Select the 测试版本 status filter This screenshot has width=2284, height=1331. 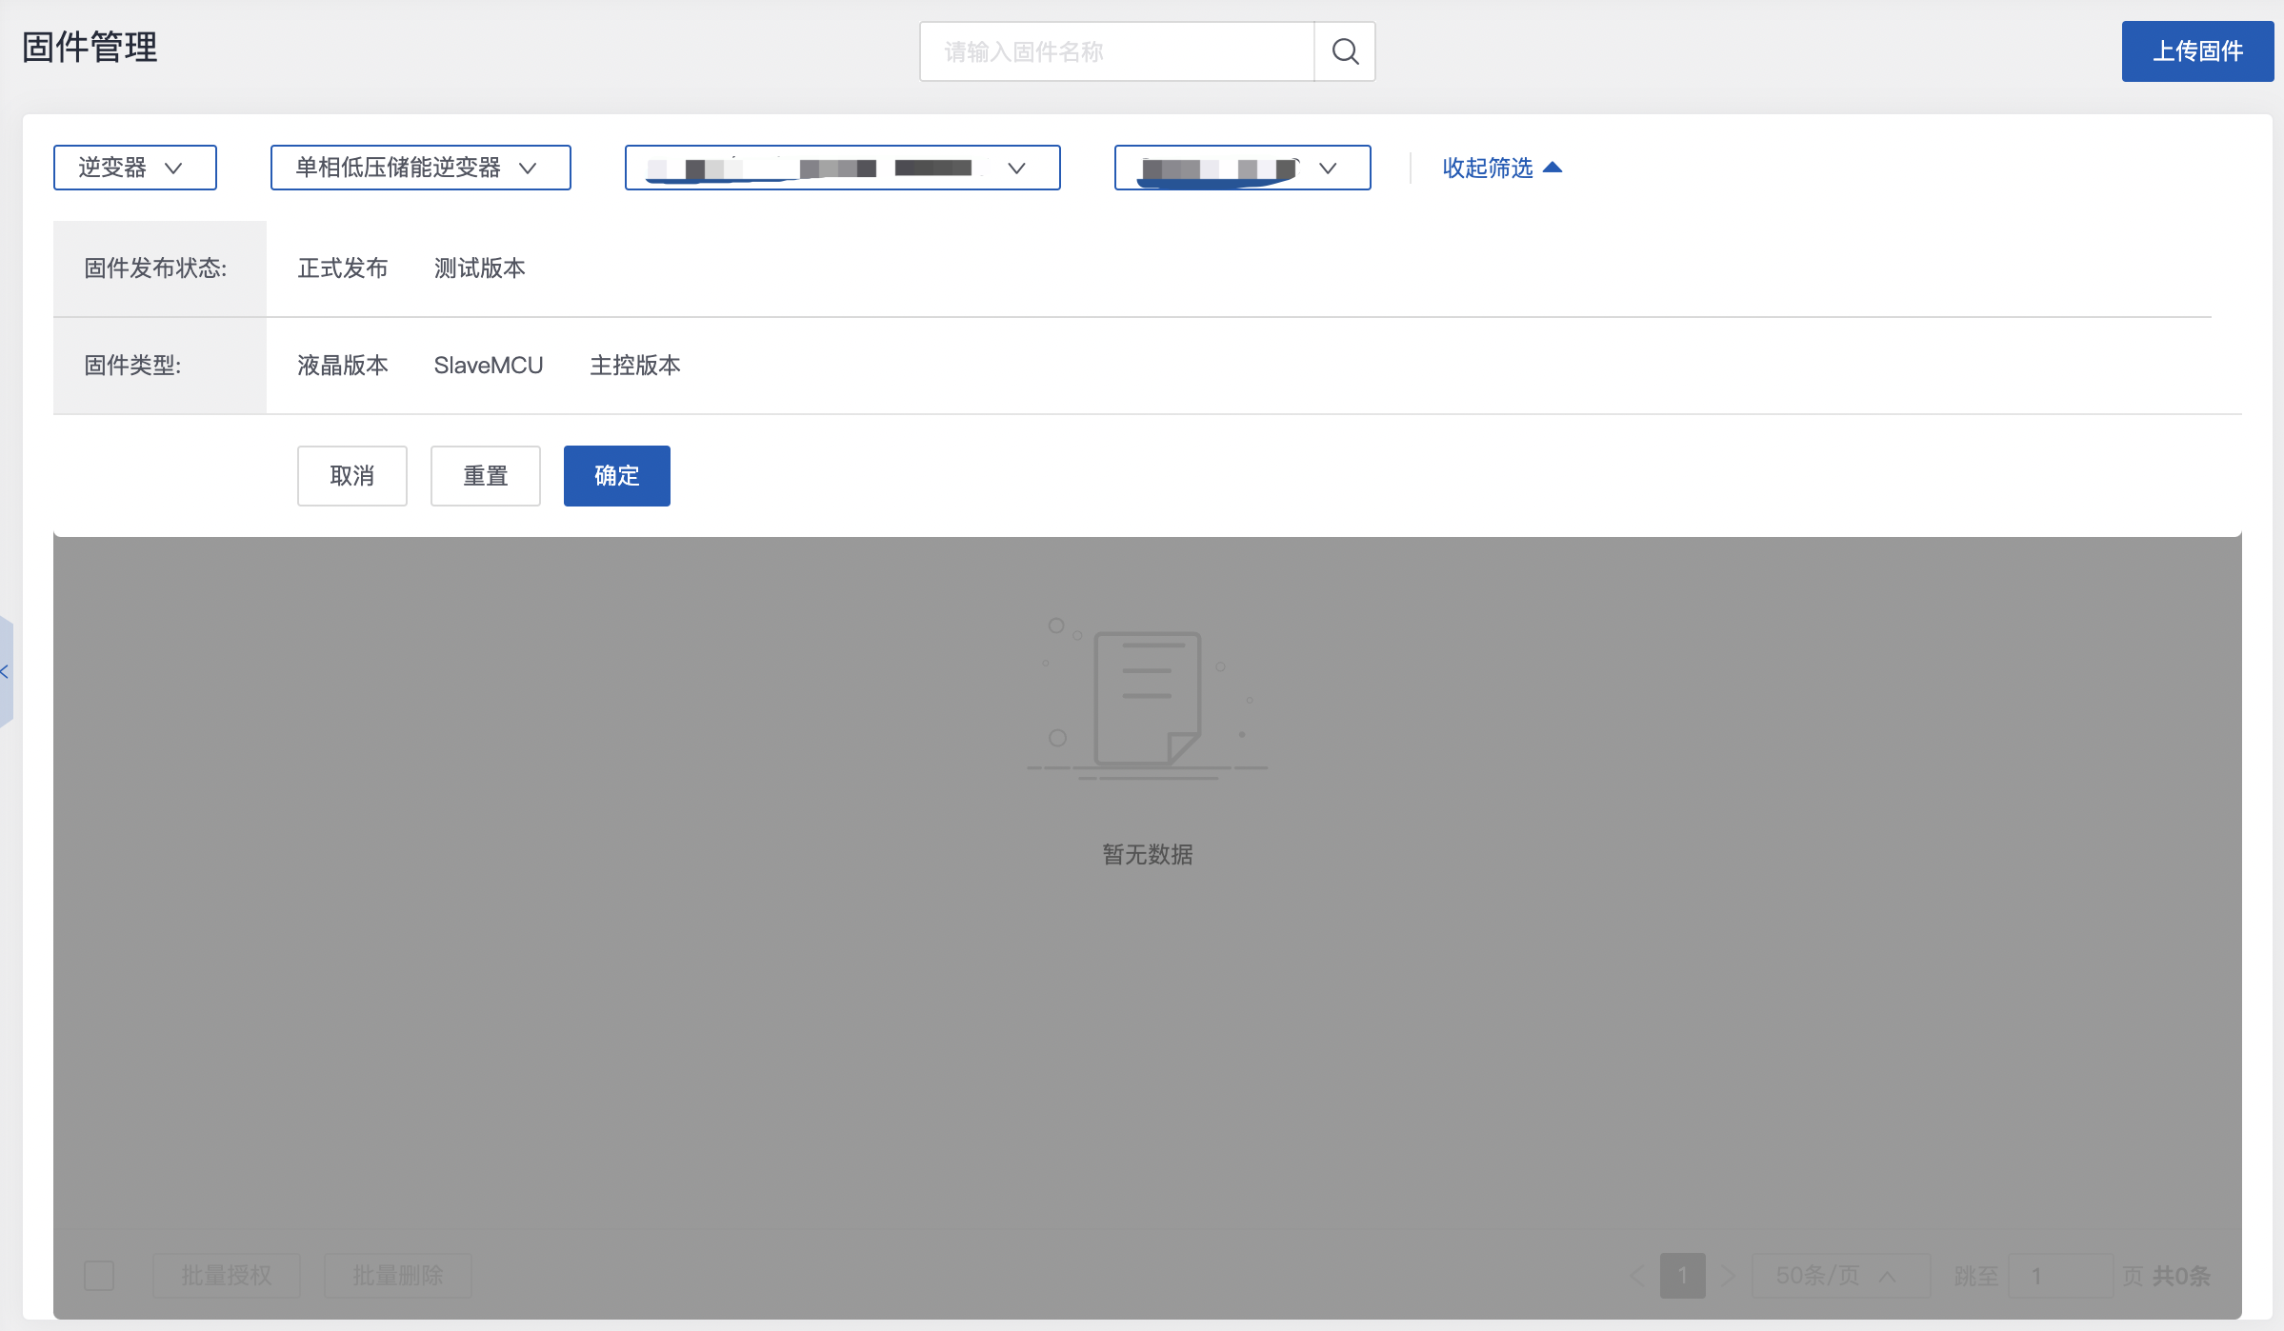(x=479, y=268)
